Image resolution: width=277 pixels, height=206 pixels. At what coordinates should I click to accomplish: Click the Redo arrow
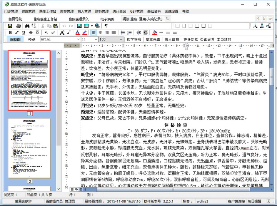(x=71, y=26)
